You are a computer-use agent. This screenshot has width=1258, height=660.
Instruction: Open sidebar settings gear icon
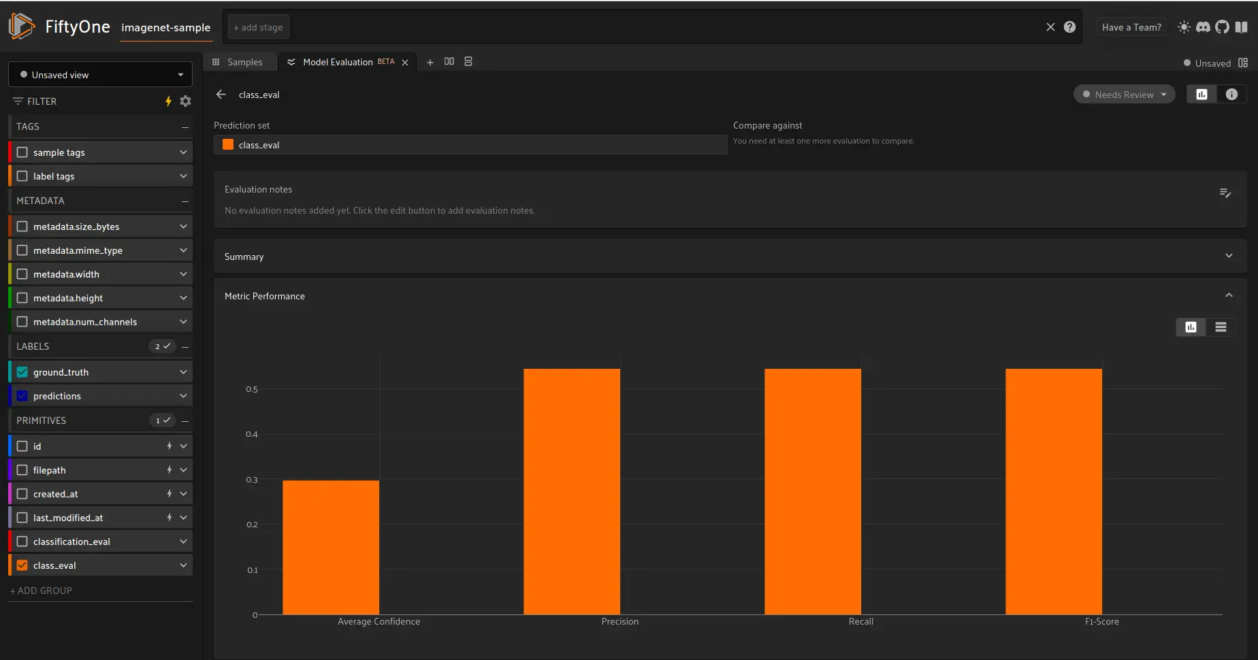click(185, 101)
